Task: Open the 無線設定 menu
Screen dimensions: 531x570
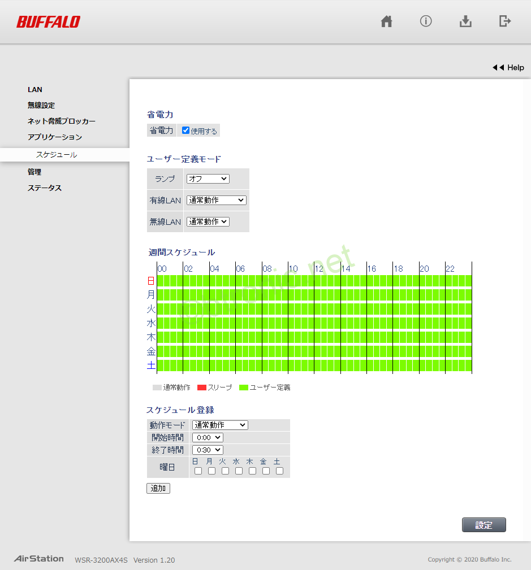Action: [41, 105]
